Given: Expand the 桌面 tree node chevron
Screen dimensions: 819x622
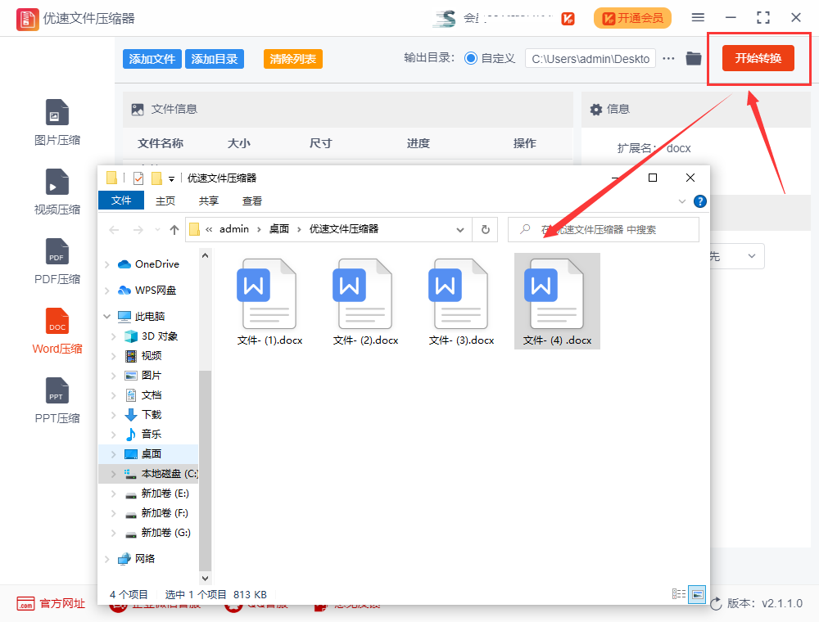Looking at the screenshot, I should (x=113, y=454).
